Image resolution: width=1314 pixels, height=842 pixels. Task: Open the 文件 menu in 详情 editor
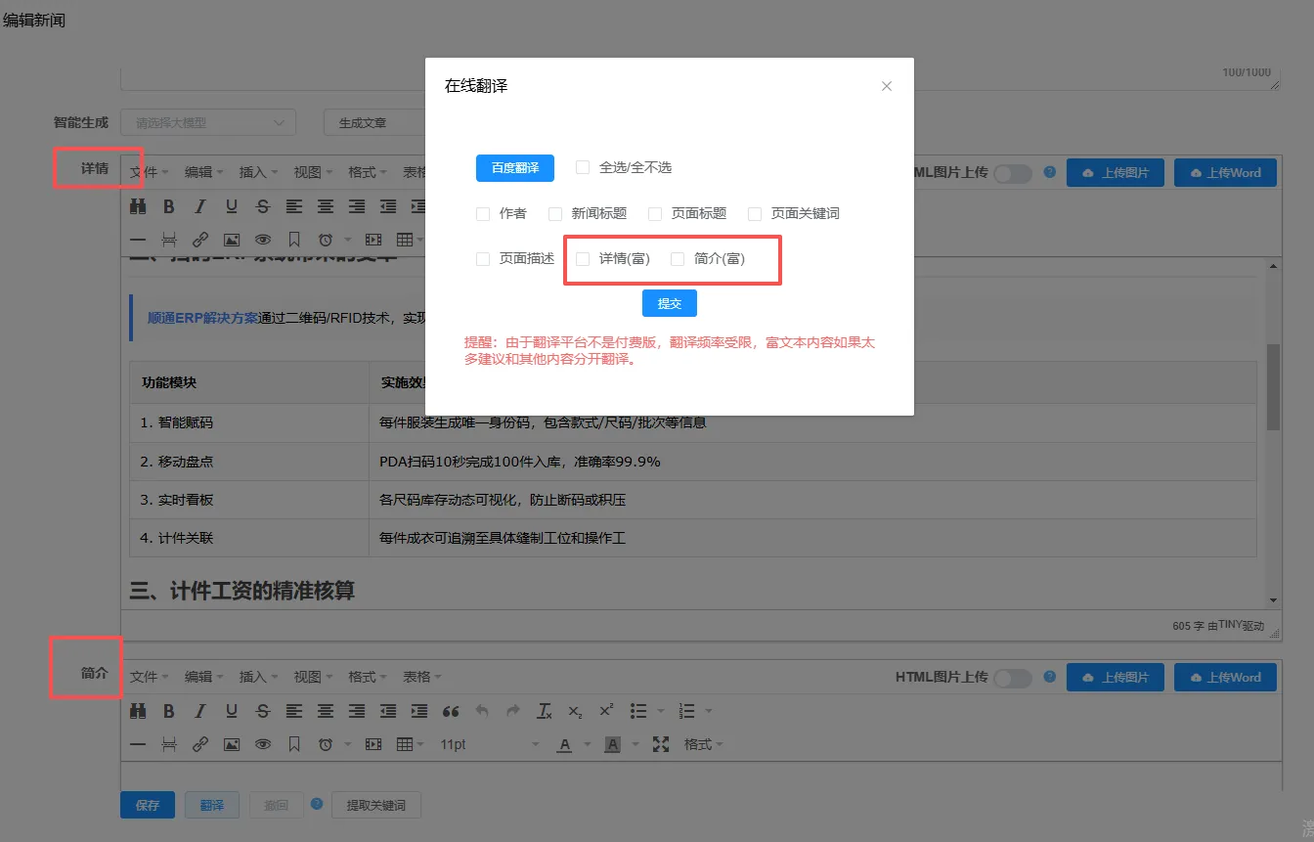149,172
